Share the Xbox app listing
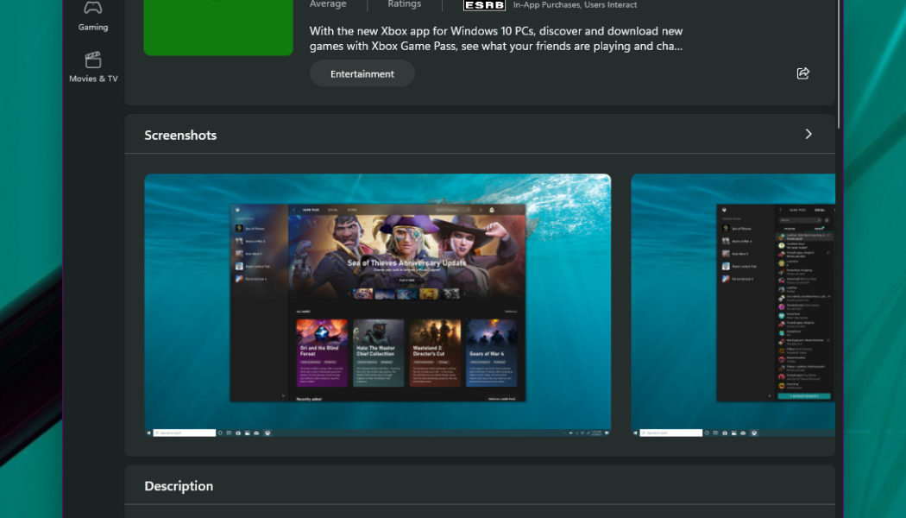906x518 pixels. coord(802,73)
